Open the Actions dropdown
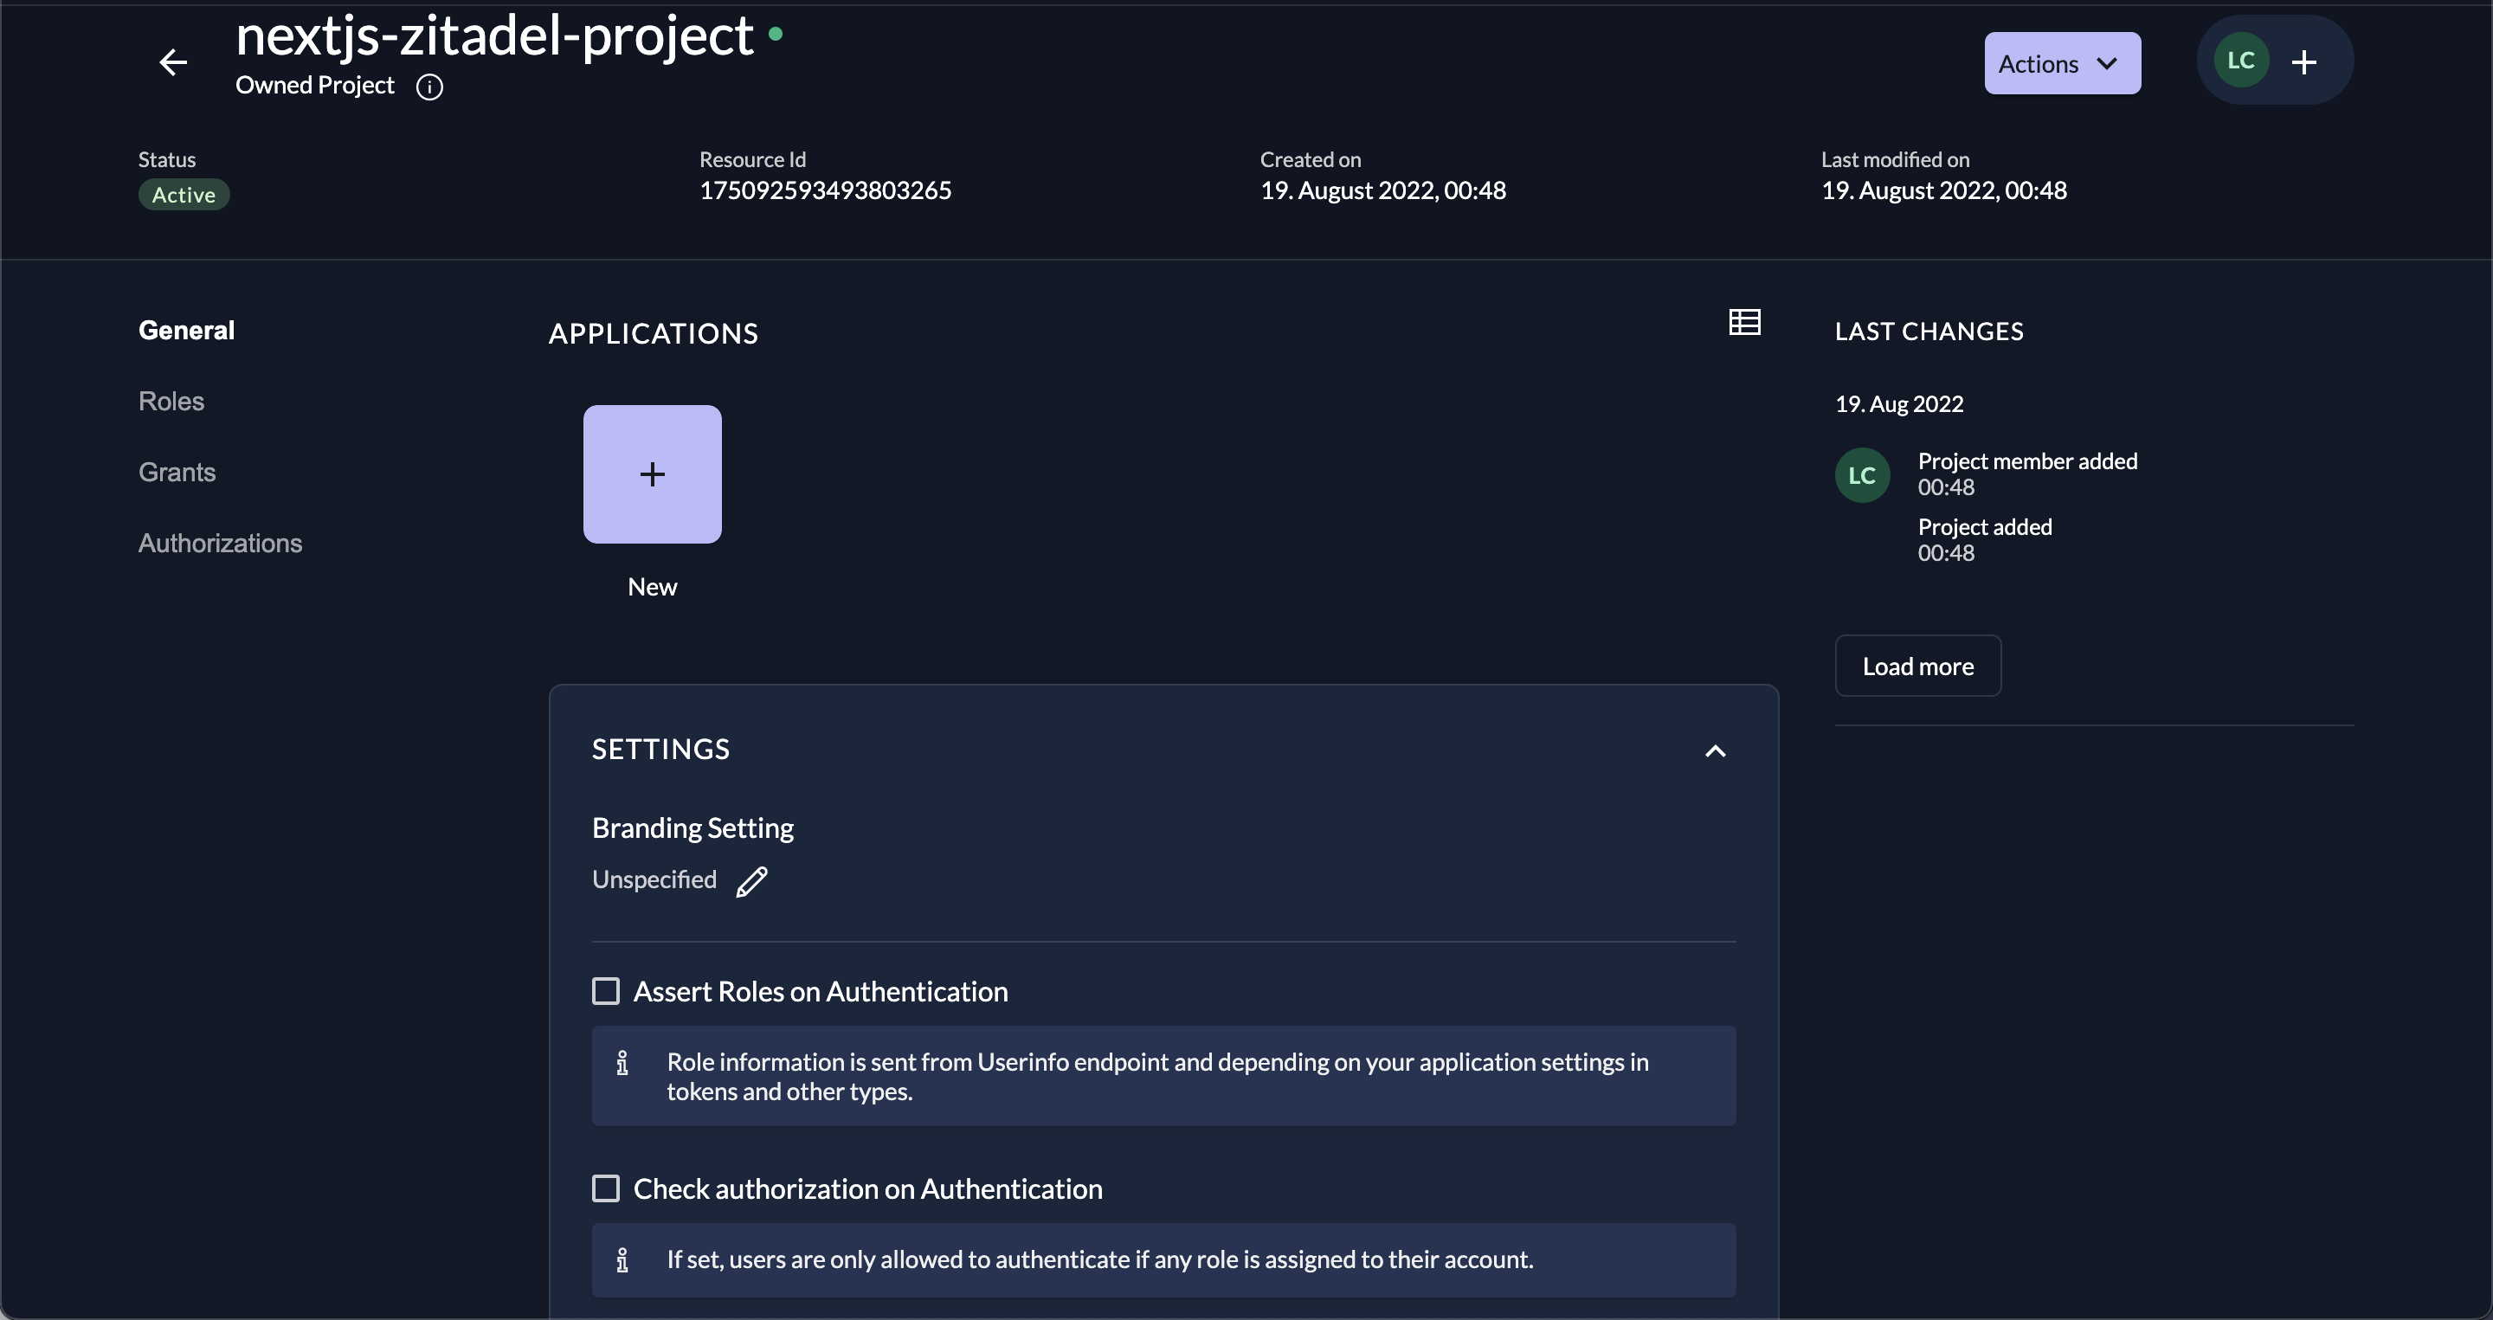Screen dimensions: 2493x1320 point(2061,64)
